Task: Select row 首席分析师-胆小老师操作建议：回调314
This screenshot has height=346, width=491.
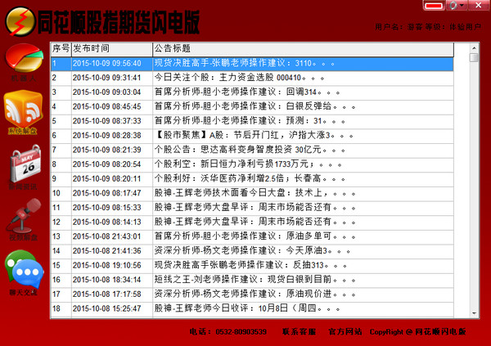Action: pyautogui.click(x=252, y=92)
